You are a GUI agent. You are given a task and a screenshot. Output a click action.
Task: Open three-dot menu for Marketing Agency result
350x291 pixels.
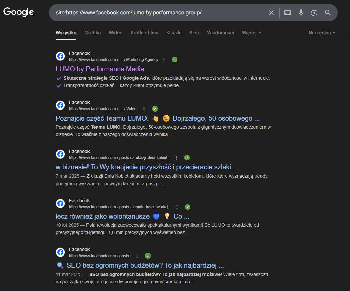[164, 60]
